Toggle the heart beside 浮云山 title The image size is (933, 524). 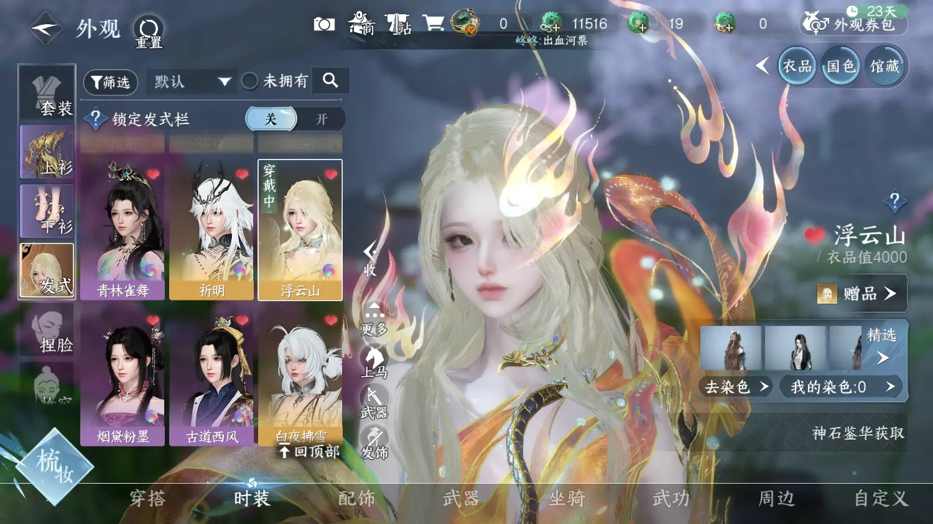point(814,235)
